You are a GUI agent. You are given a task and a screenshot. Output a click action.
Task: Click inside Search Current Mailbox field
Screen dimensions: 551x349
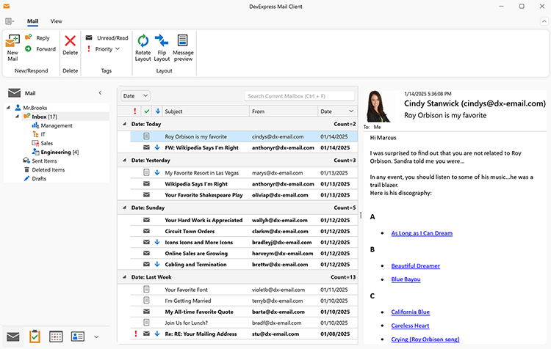300,96
